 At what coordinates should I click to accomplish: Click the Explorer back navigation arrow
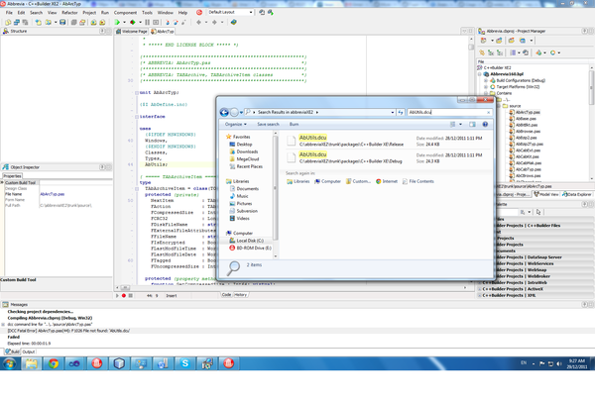(x=226, y=113)
